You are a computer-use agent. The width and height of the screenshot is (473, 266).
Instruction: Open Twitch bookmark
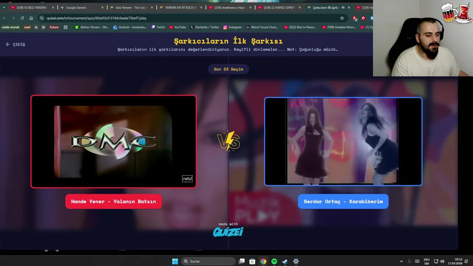(x=158, y=27)
